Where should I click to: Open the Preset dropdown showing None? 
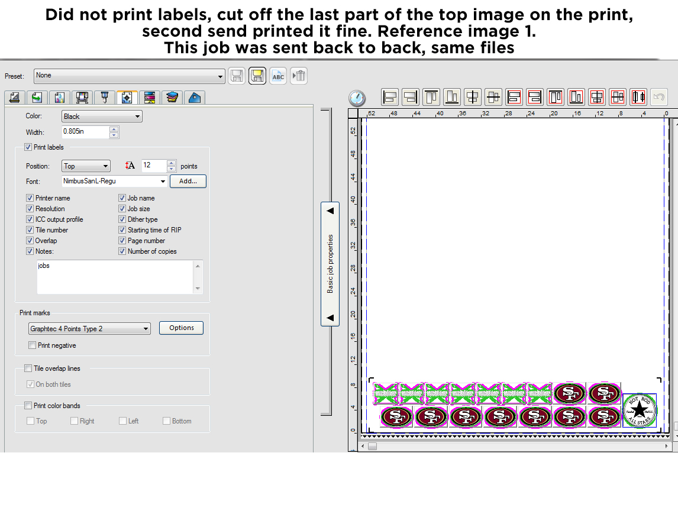point(130,76)
